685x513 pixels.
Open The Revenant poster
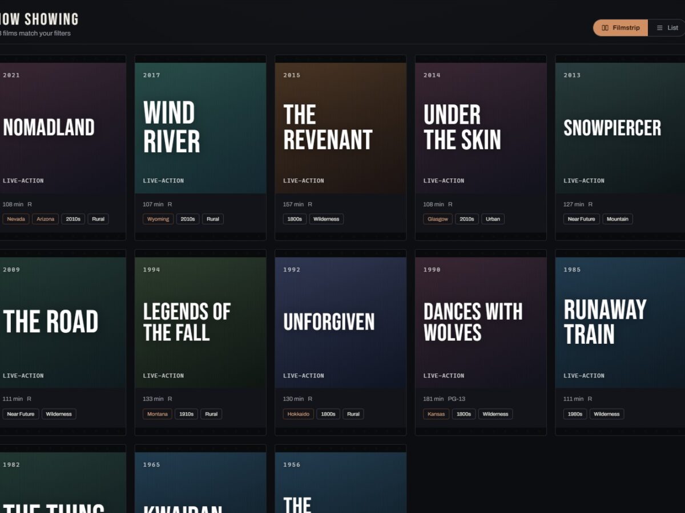point(341,128)
